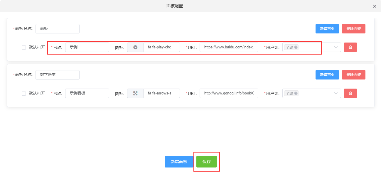This screenshot has width=381, height=176.
Task: Click the play-circle icon preview in 示例 row
Action: point(135,47)
